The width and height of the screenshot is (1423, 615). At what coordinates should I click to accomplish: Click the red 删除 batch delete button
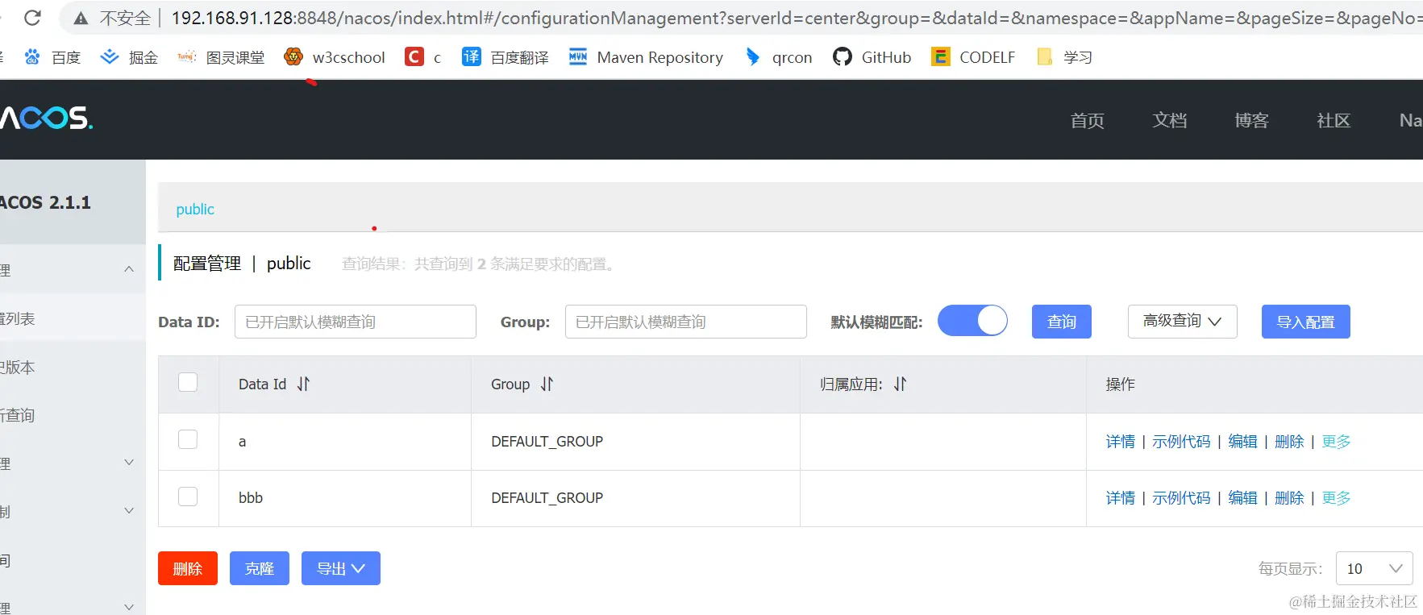point(188,568)
